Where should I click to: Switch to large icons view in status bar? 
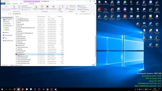tap(95, 65)
